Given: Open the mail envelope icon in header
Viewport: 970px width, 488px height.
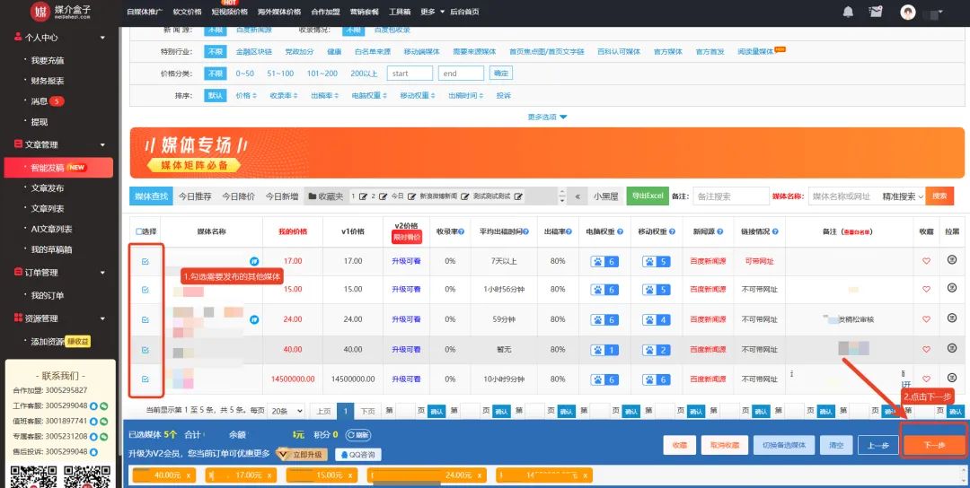Looking at the screenshot, I should [875, 12].
